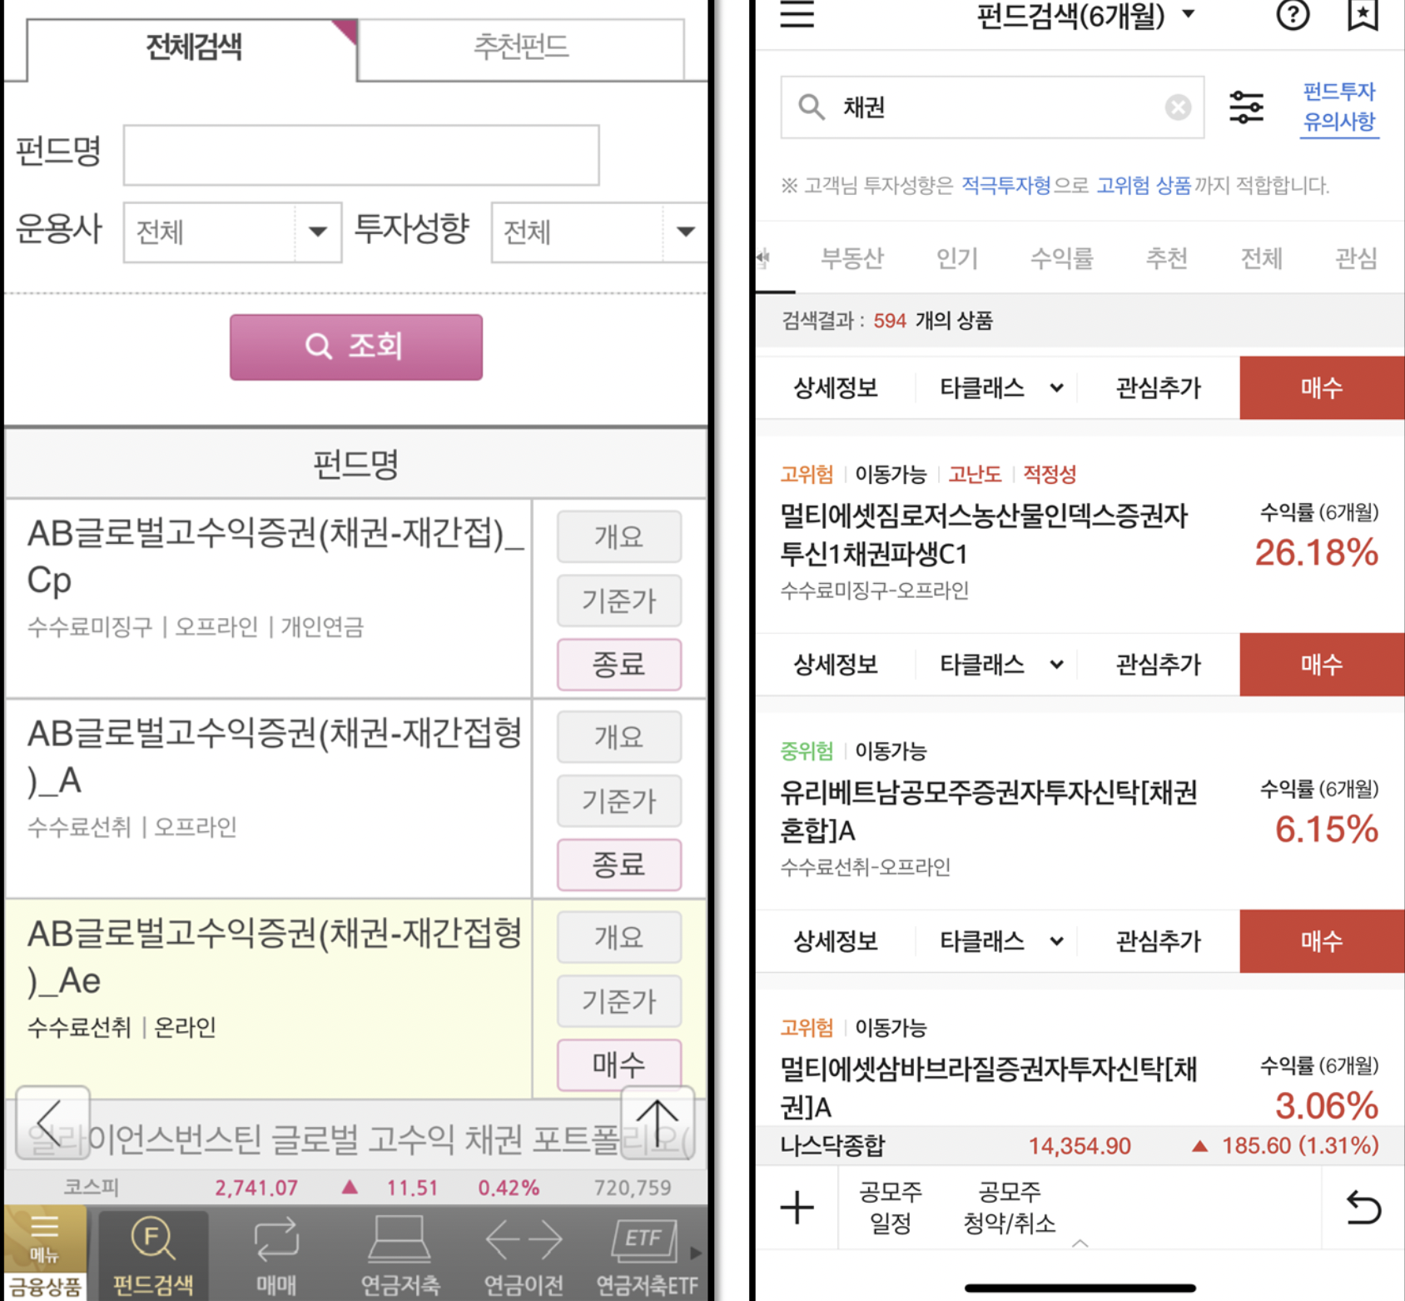The image size is (1405, 1301).
Task: Switch to the 추천펀드 tab
Action: [519, 47]
